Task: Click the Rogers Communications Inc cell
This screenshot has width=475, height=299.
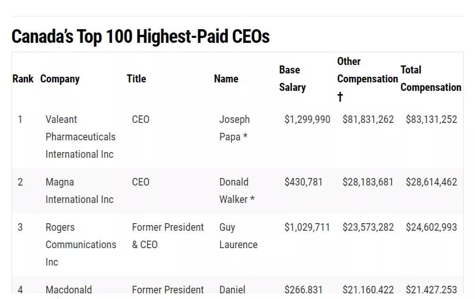Action: pos(80,244)
